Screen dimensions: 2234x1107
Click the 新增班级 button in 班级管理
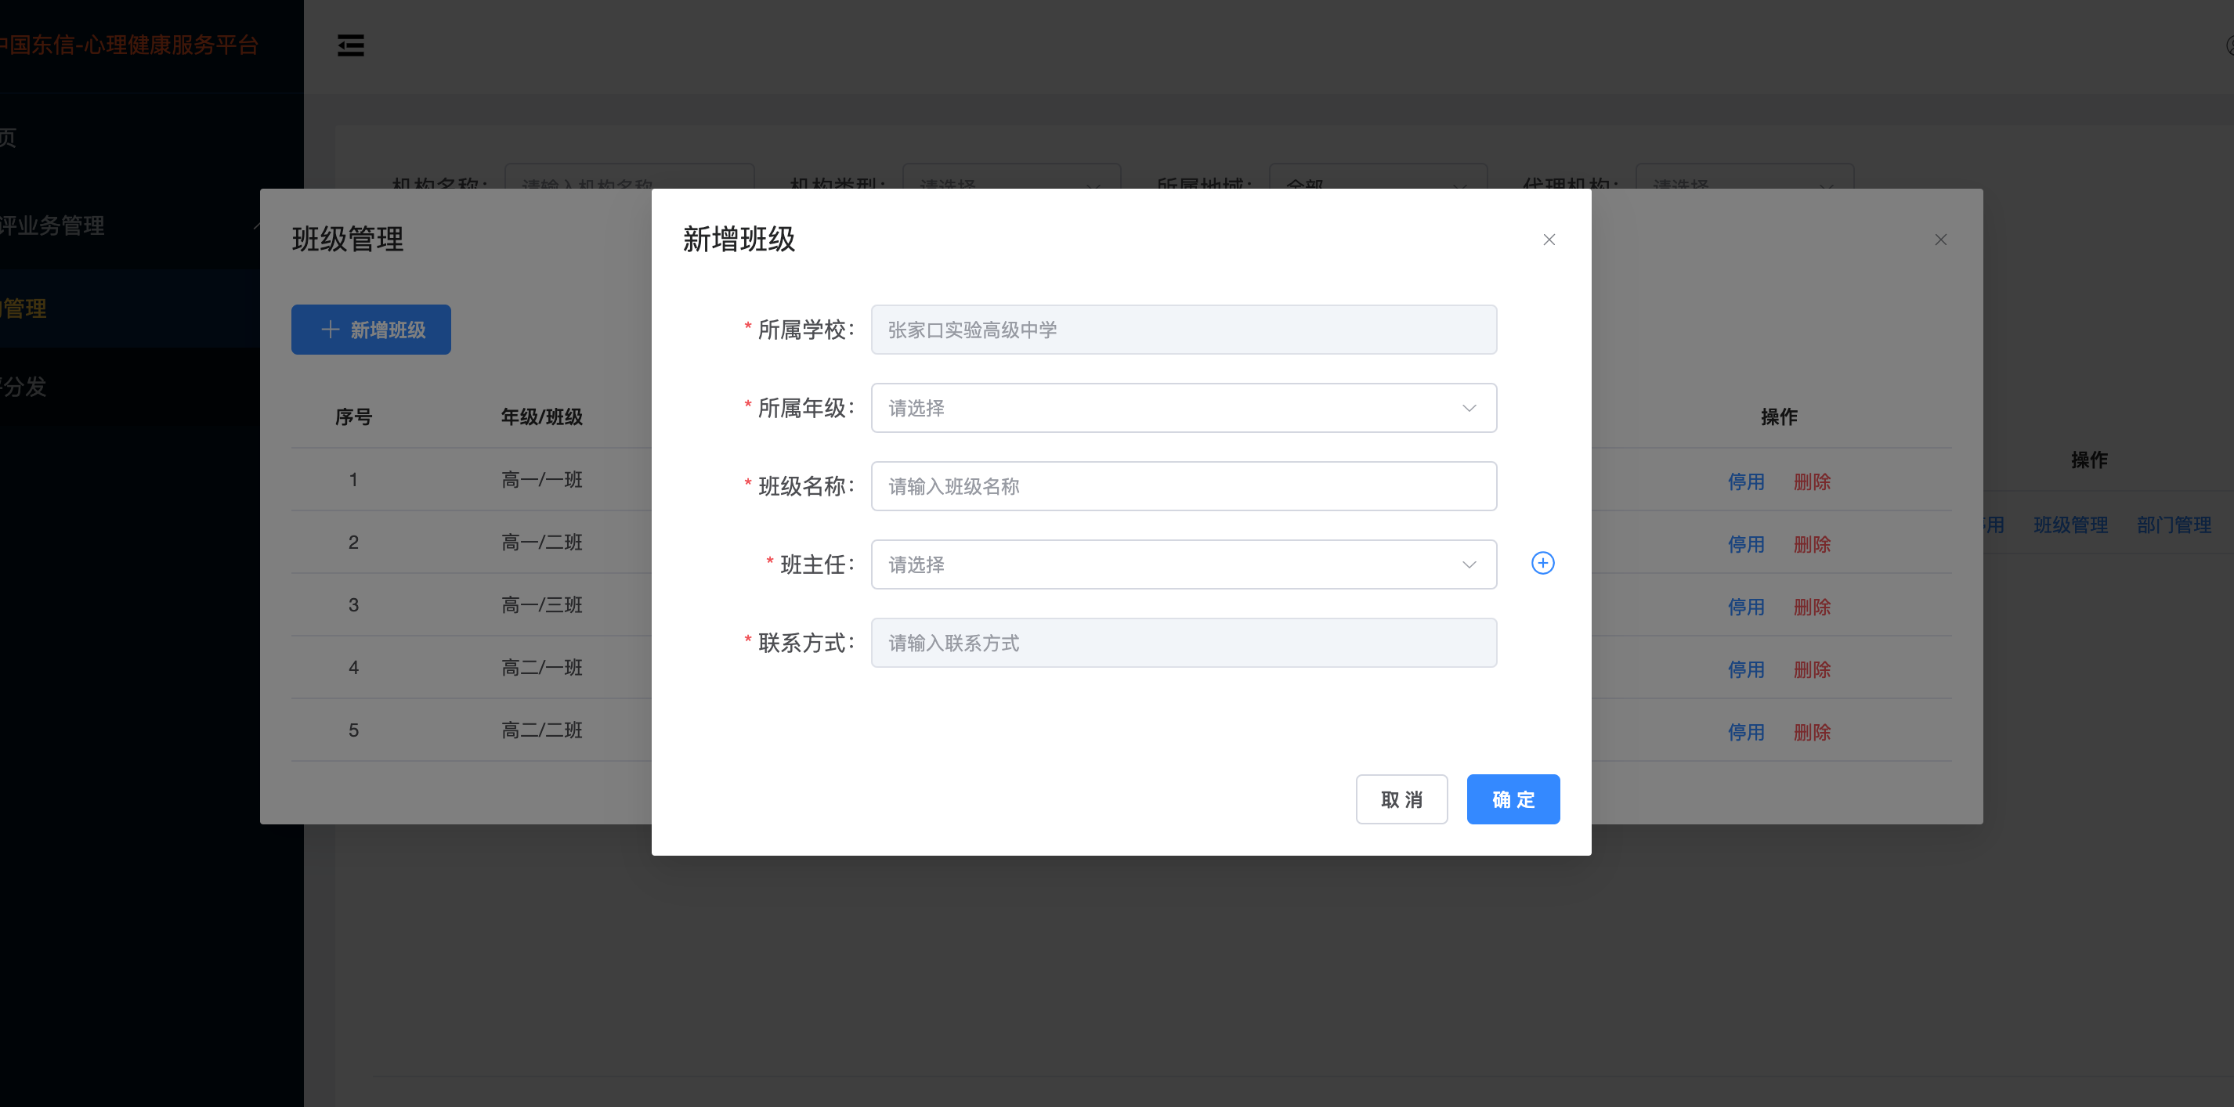tap(371, 330)
